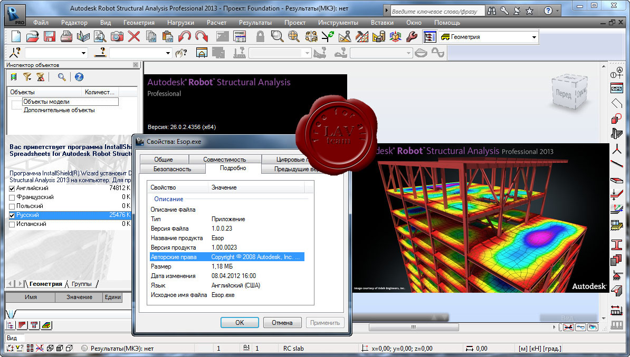
Task: Open the Инструменты menu
Action: pyautogui.click(x=338, y=23)
